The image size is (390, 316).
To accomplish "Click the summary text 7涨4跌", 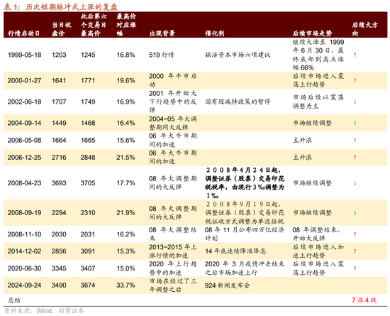I will pos(364,300).
